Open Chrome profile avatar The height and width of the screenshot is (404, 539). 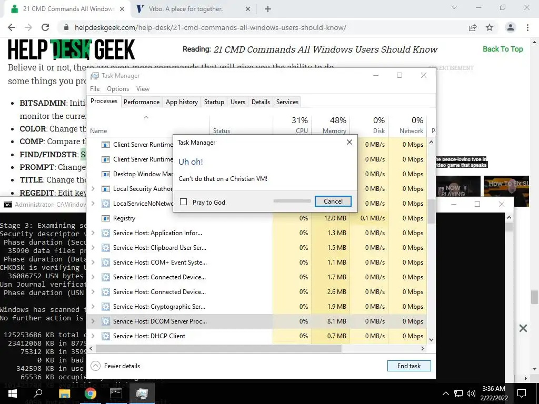click(511, 27)
